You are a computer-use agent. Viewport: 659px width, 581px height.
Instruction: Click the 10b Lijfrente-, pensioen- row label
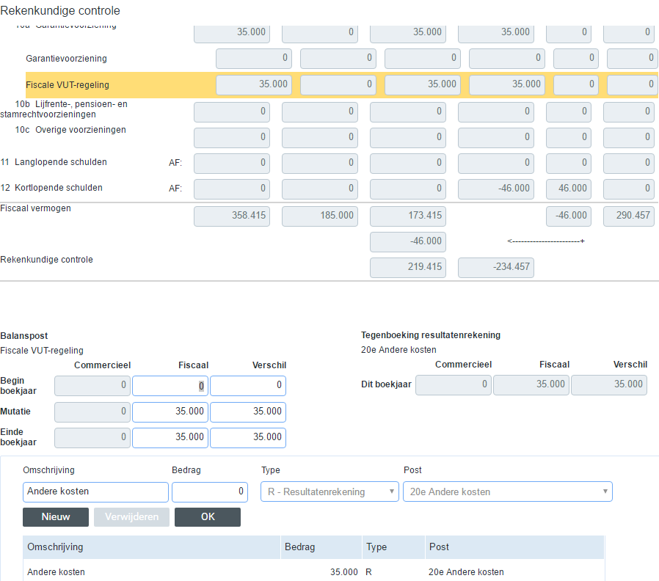click(x=64, y=109)
